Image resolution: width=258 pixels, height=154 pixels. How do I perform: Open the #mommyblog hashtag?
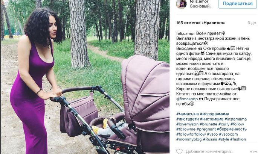tap(189, 139)
